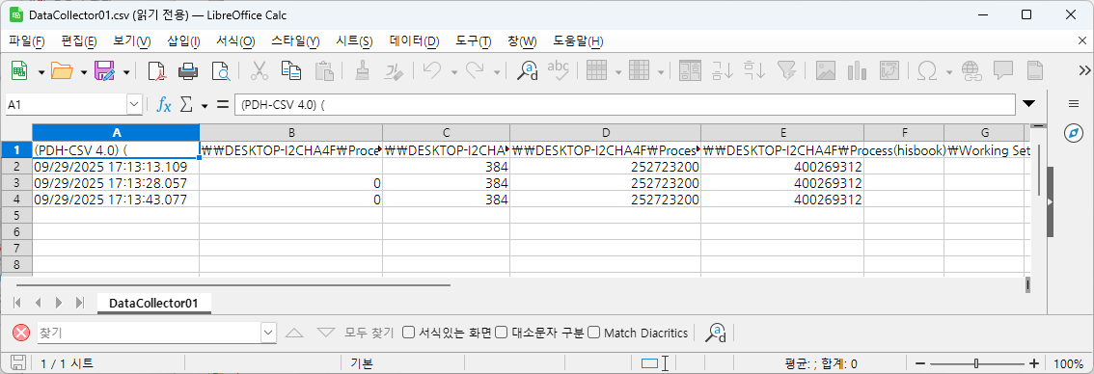This screenshot has height=374, width=1094.
Task: Open the Function Wizard fx icon
Action: (164, 105)
